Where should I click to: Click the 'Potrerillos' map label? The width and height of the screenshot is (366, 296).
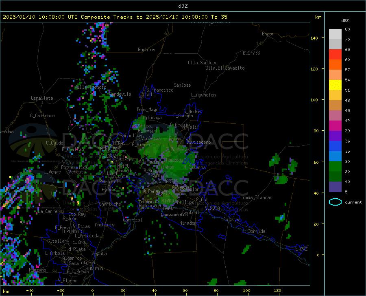74,167
